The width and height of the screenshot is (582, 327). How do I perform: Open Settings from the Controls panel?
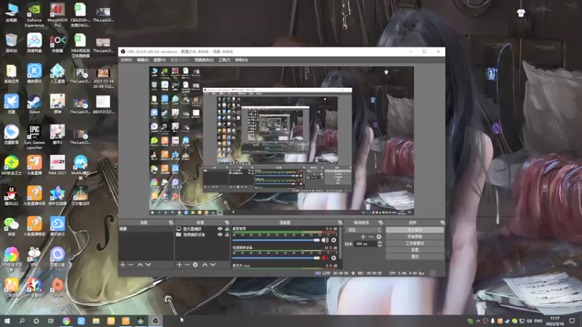415,250
